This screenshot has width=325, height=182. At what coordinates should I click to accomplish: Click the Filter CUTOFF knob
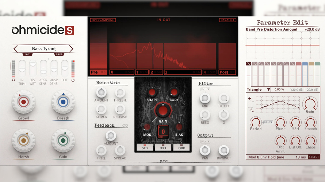click(x=223, y=99)
